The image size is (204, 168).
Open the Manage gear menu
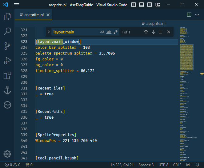(x=7, y=154)
